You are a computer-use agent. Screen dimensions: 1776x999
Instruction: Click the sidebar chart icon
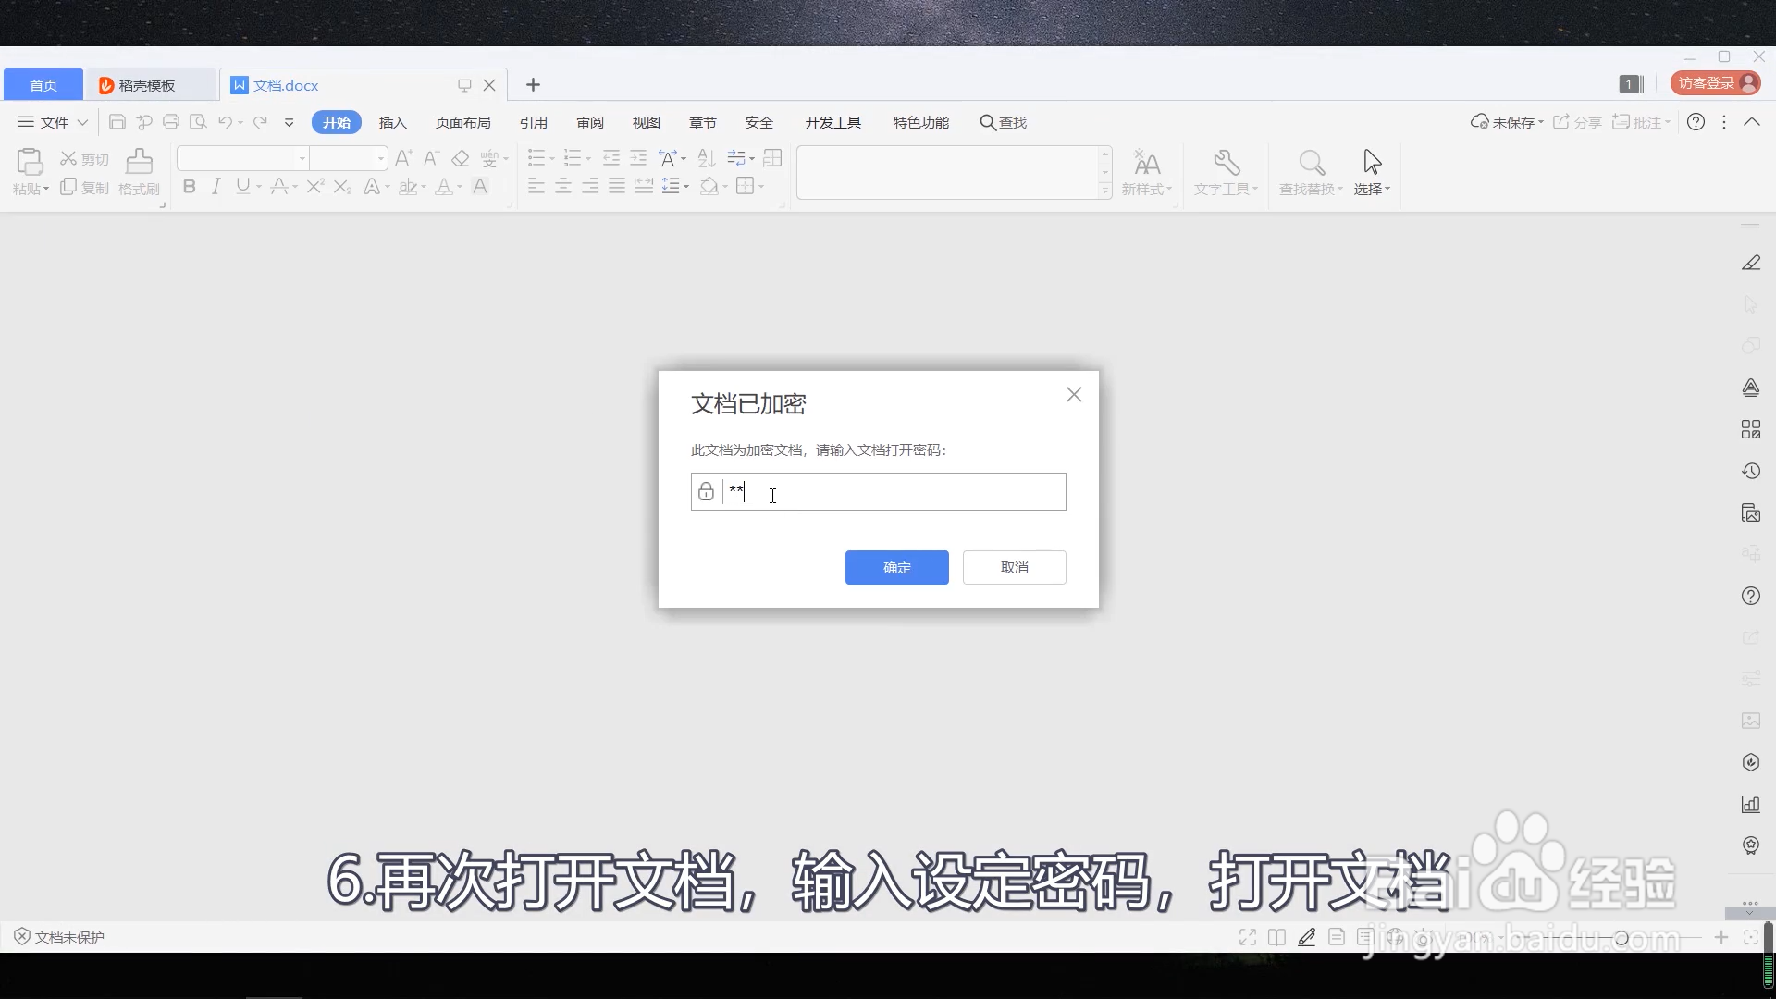(1751, 804)
